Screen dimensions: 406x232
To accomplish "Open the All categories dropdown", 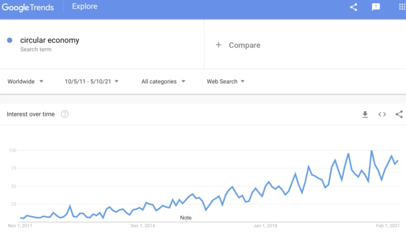I will [163, 81].
